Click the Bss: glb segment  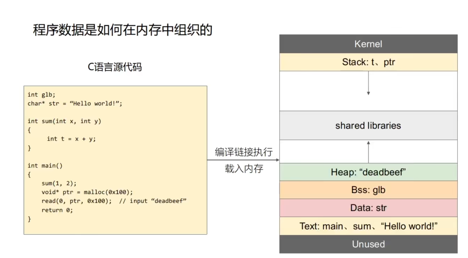(x=368, y=190)
